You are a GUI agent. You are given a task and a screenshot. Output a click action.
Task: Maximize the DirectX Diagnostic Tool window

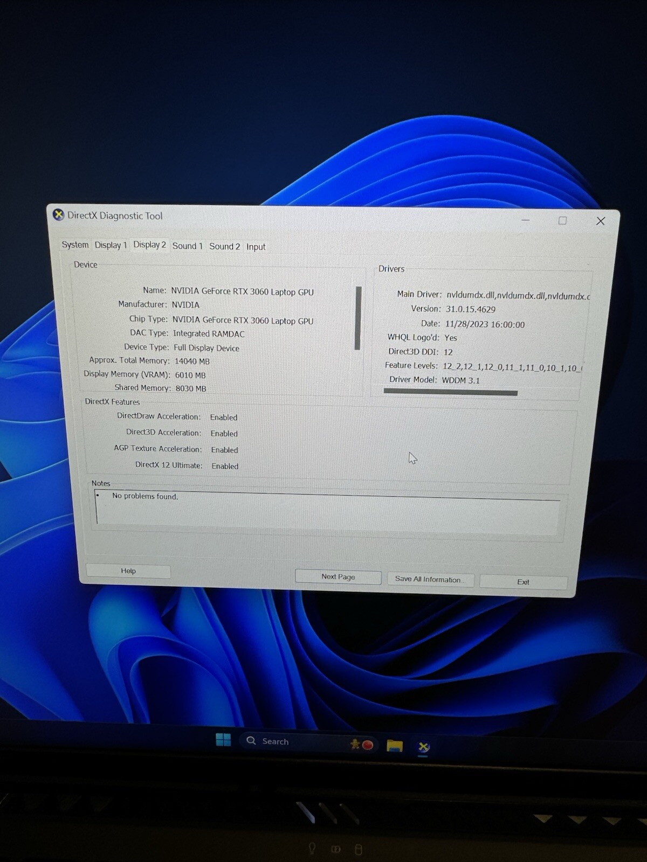(562, 220)
